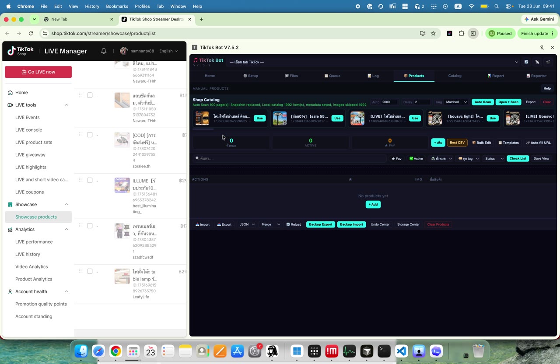The image size is (560, 364).
Task: Open Finder from the dock
Action: (x=81, y=351)
